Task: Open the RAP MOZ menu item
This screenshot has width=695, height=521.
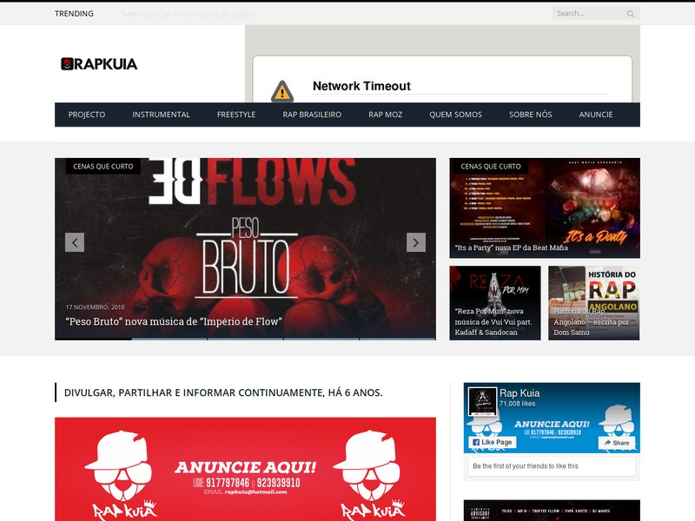Action: click(385, 115)
